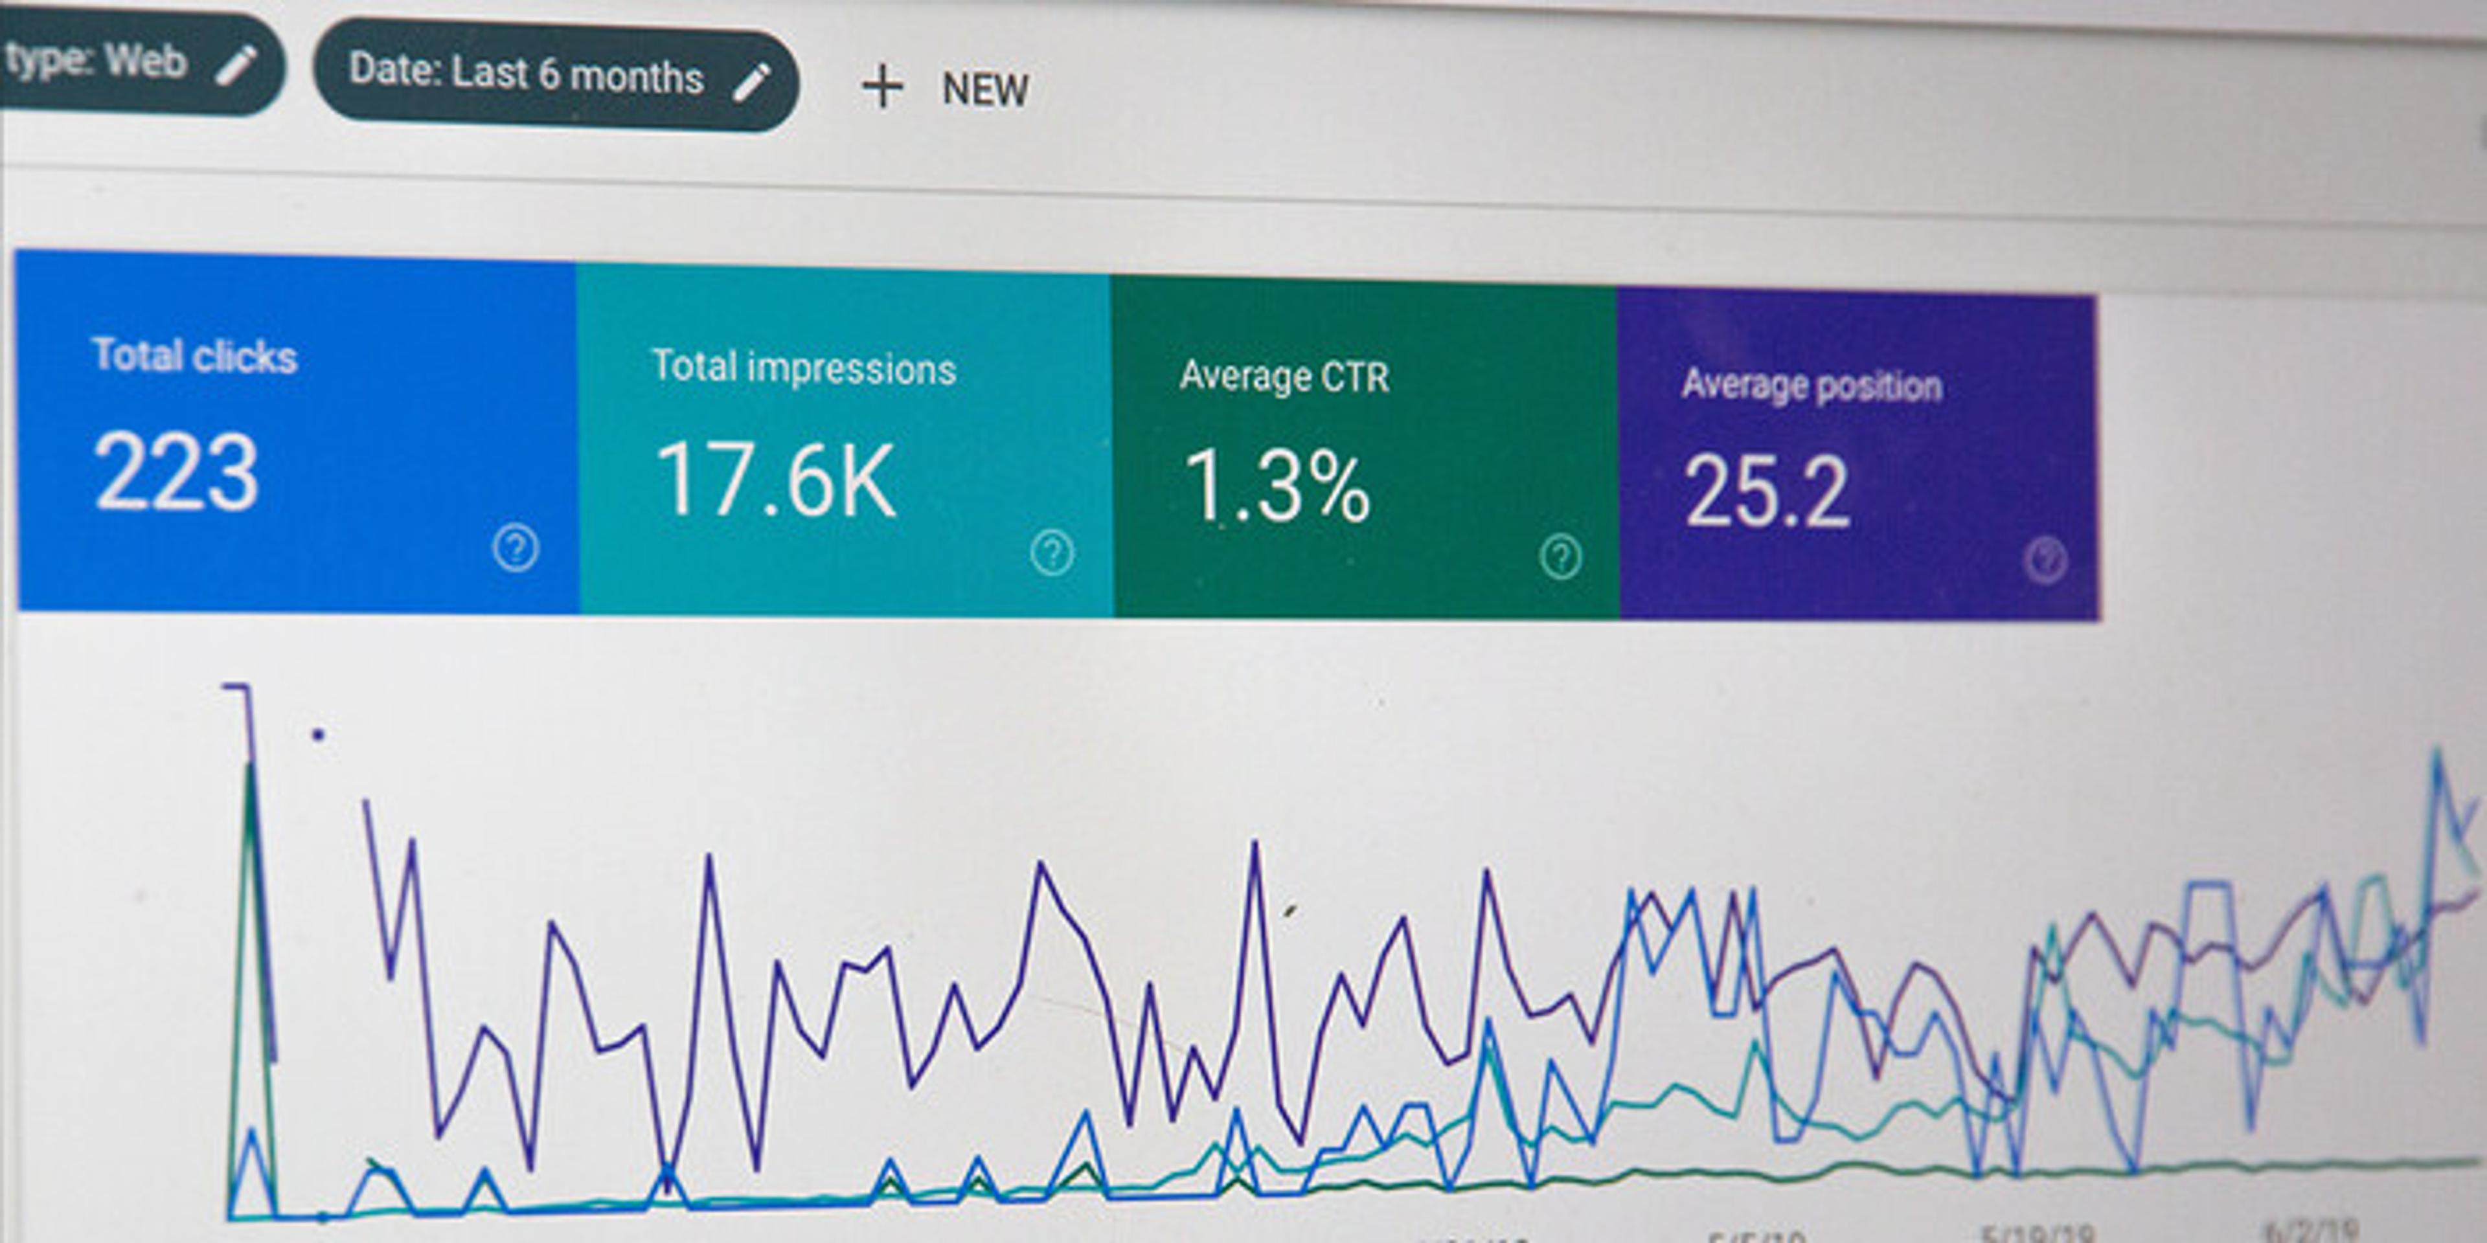Open help icon on Total impressions card

point(1051,553)
